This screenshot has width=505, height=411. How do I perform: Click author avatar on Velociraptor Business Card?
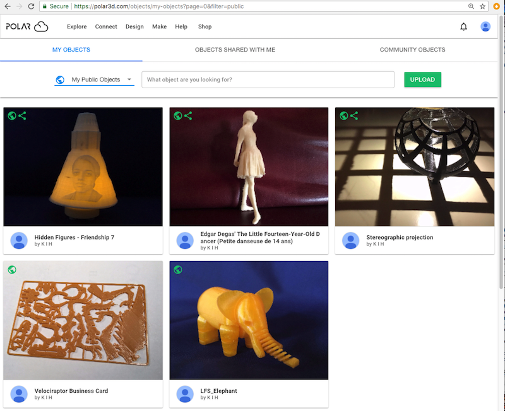pyautogui.click(x=19, y=394)
